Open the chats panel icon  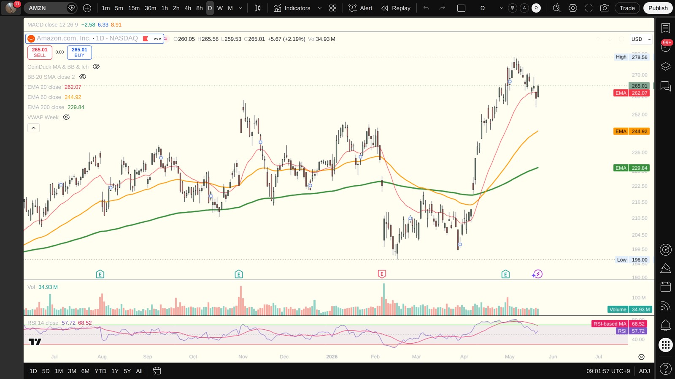pyautogui.click(x=666, y=86)
